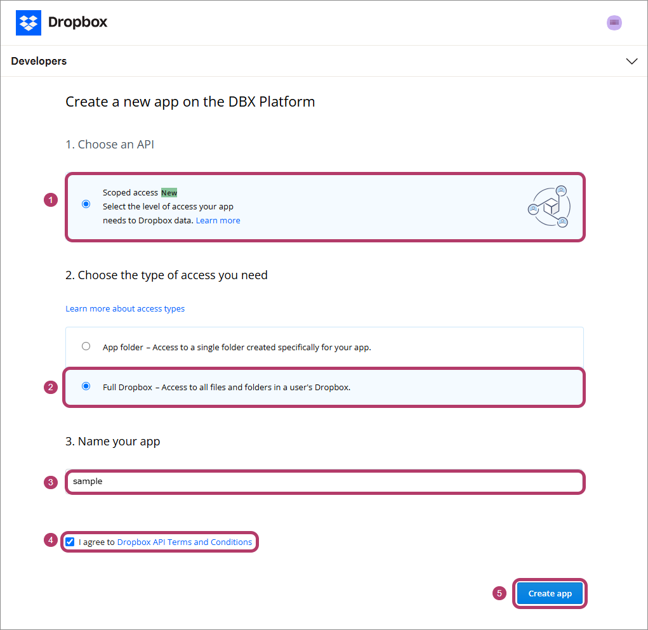Open the Developers menu heading
The width and height of the screenshot is (648, 630).
click(x=39, y=62)
